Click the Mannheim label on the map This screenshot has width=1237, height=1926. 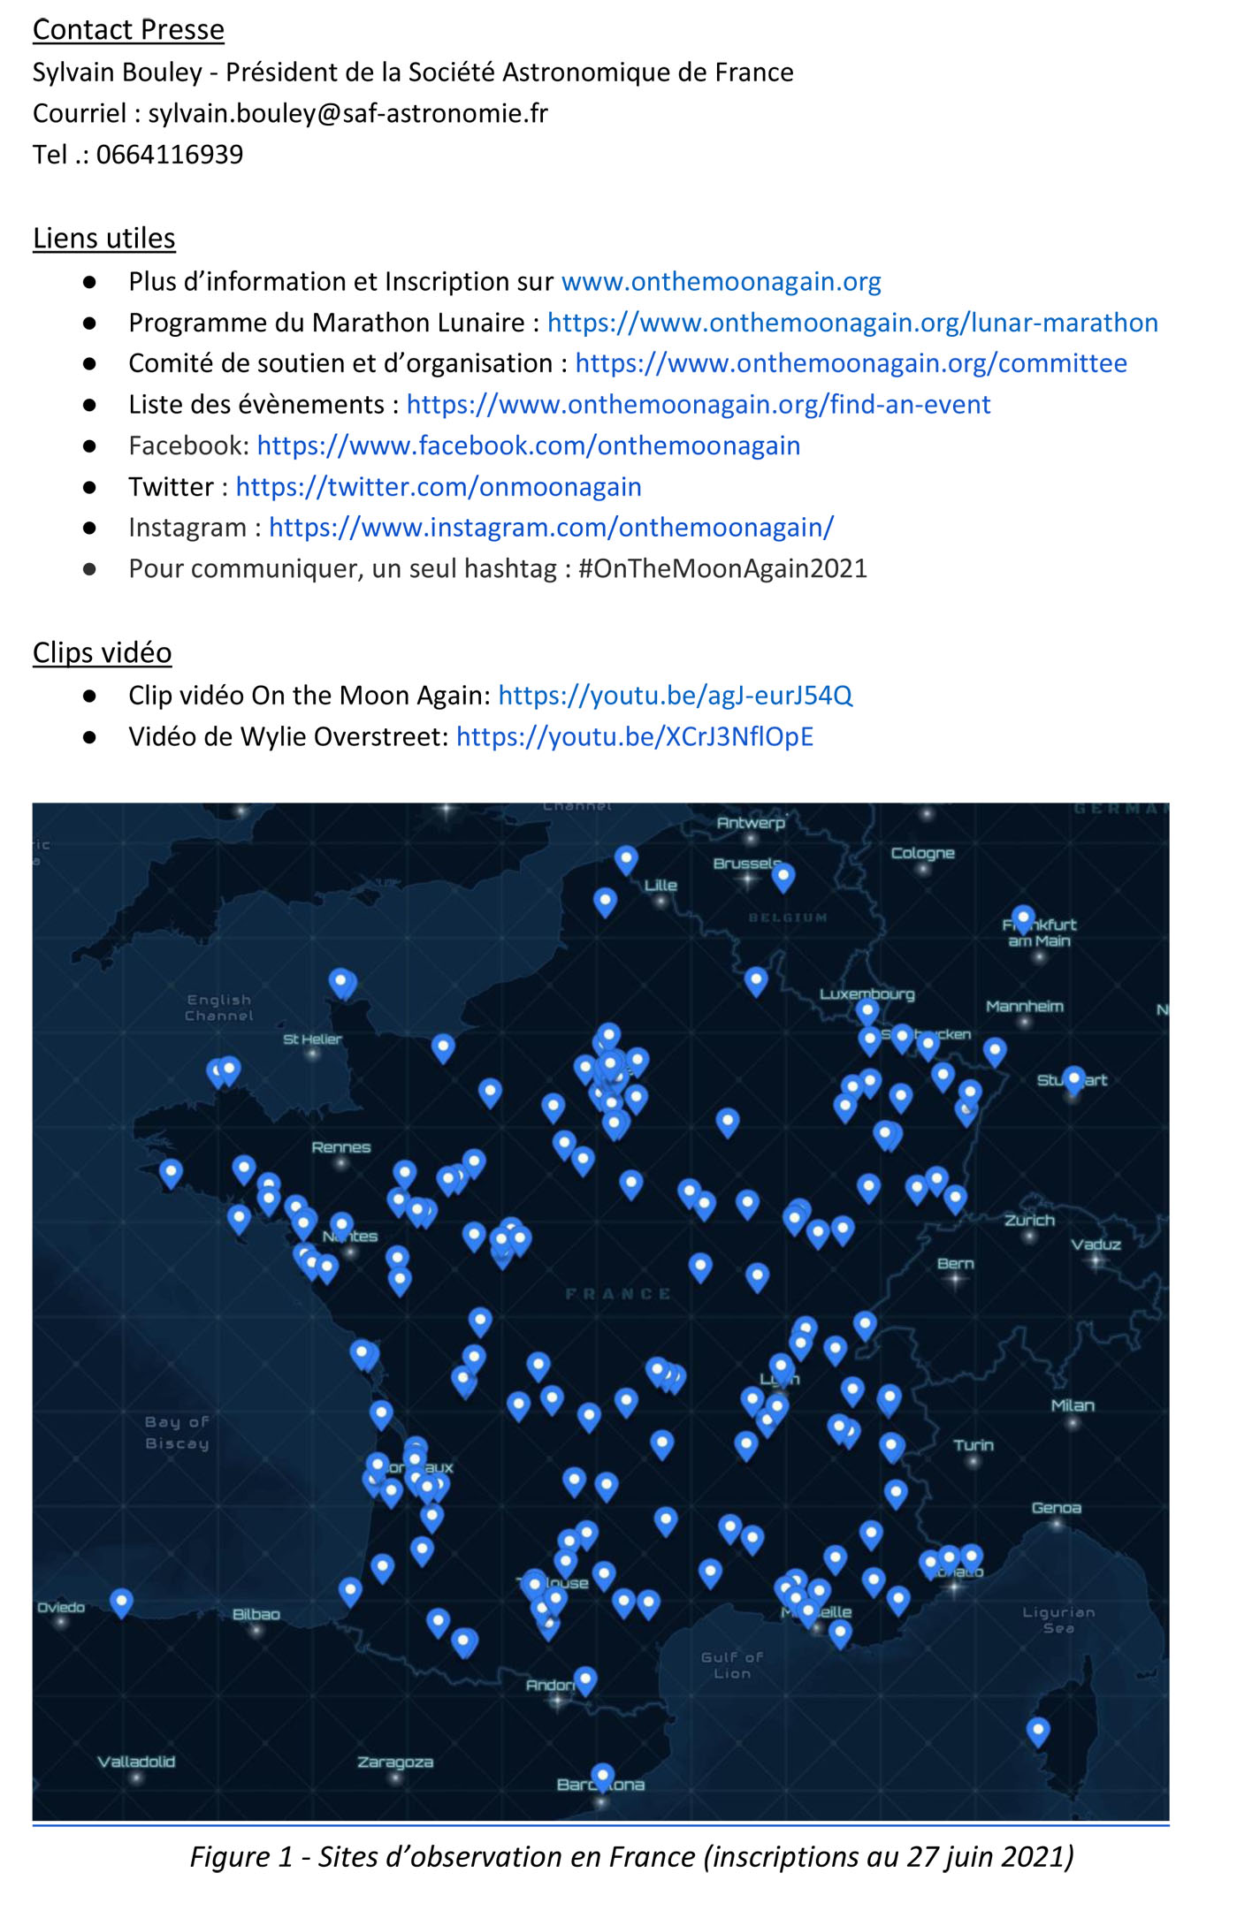pyautogui.click(x=1024, y=1007)
